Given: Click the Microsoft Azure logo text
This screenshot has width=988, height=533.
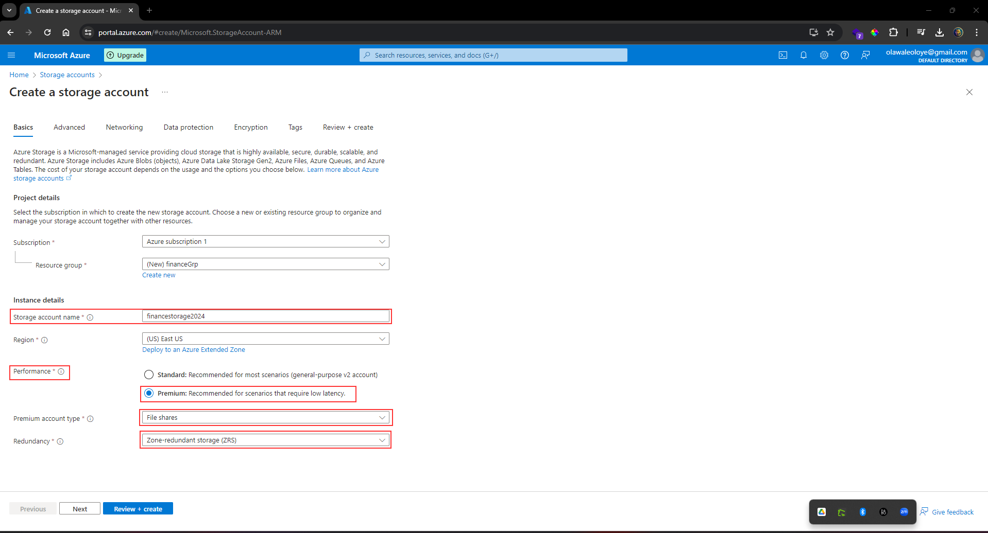Looking at the screenshot, I should 62,55.
